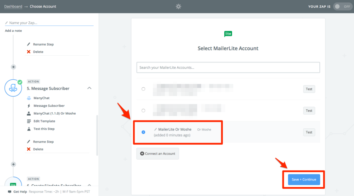Screen dimensions: 354x196
Task: Edit the Name your Zap field
Action: pyautogui.click(x=49, y=23)
